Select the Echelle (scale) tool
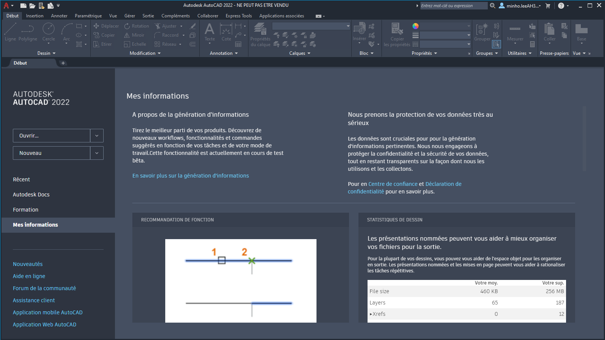 click(135, 44)
